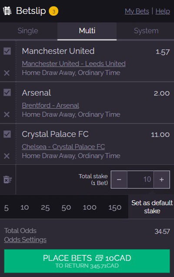Clear all bets with the trash icon

tap(7, 180)
